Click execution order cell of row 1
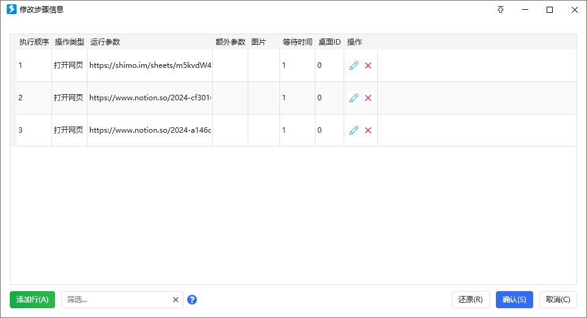587x318 pixels. pos(34,65)
